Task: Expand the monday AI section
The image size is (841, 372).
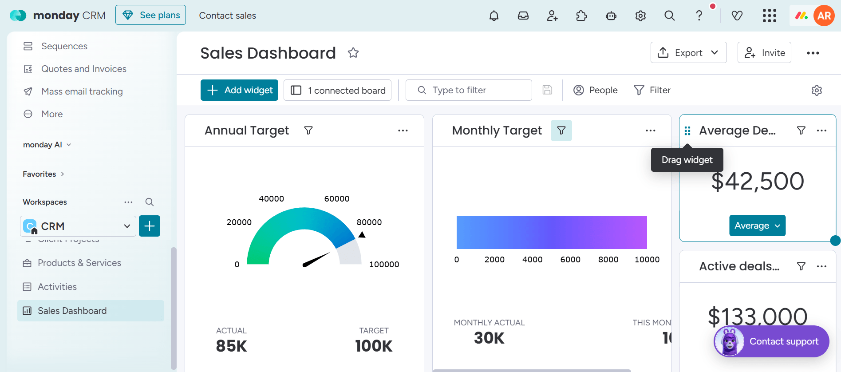Action: (x=47, y=145)
